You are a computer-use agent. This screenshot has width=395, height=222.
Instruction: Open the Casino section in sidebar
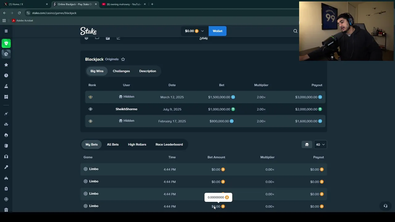pos(6,43)
